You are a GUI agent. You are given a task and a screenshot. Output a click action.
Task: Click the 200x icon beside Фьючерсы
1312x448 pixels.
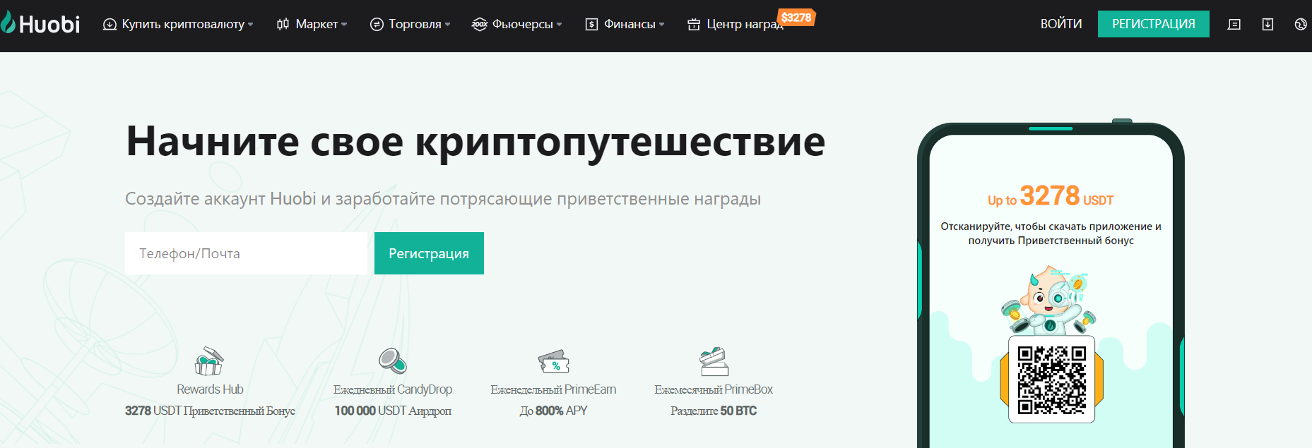(480, 25)
